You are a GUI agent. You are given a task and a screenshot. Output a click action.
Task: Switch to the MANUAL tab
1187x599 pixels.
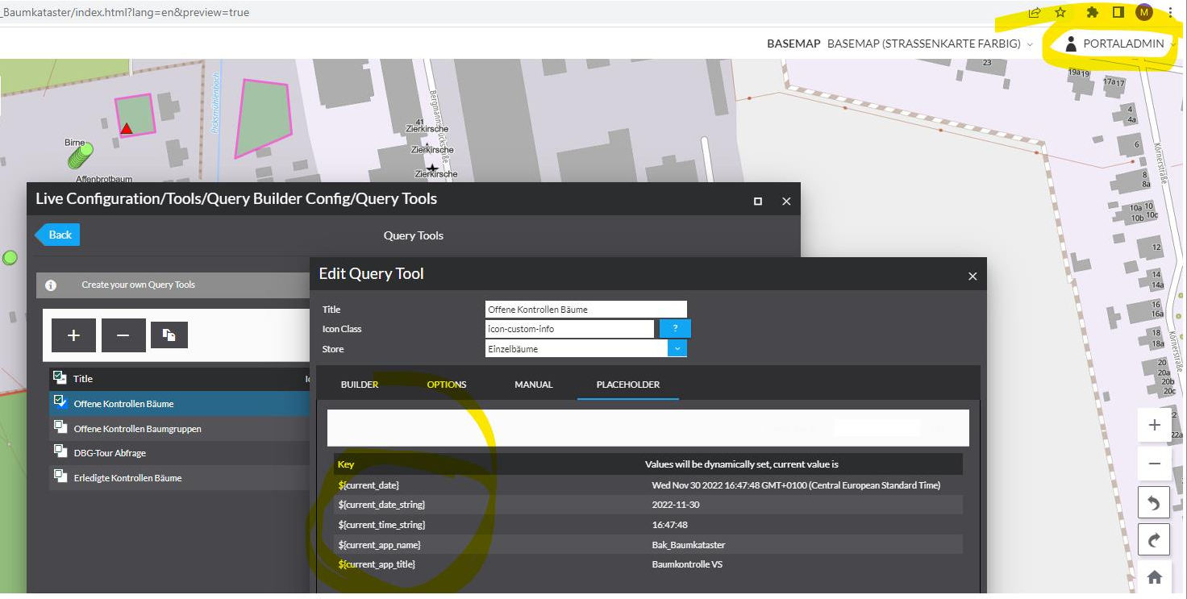(533, 385)
